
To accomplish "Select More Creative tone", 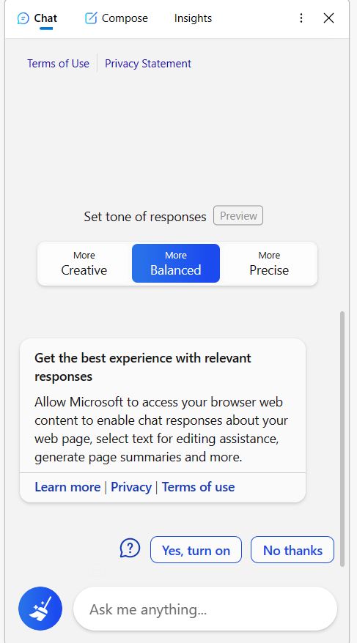I will pyautogui.click(x=84, y=263).
